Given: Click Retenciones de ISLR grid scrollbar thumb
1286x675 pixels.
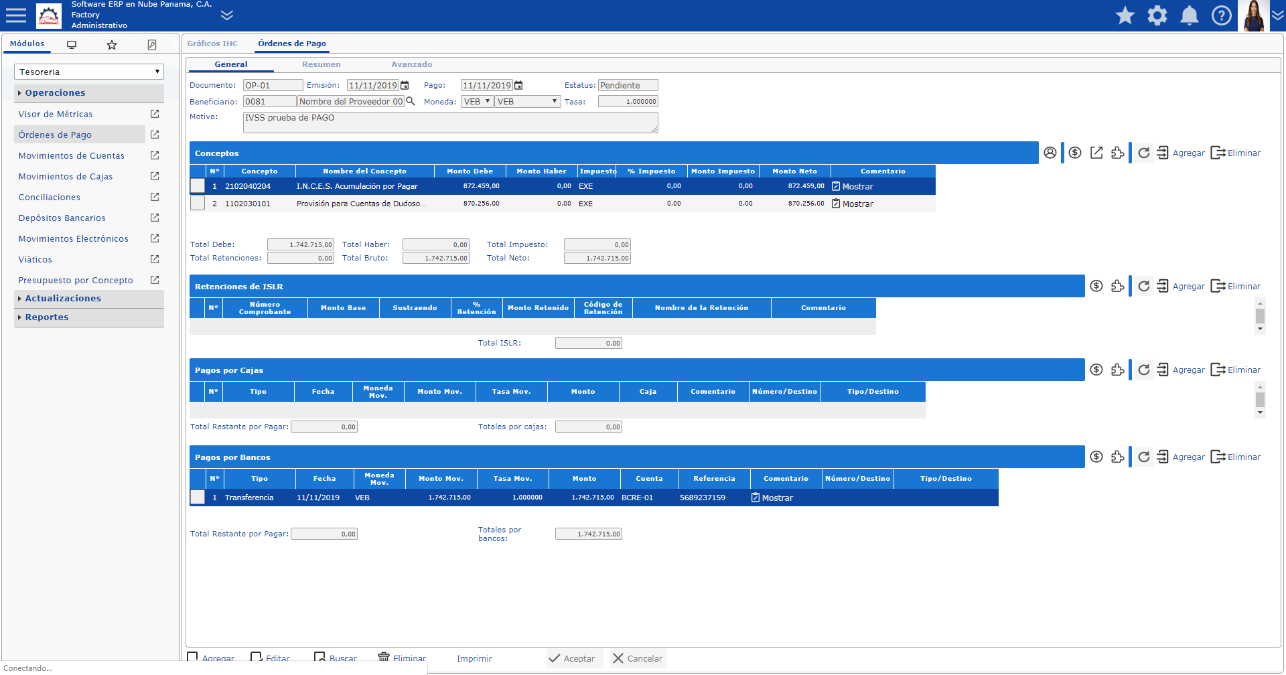Looking at the screenshot, I should (1260, 316).
